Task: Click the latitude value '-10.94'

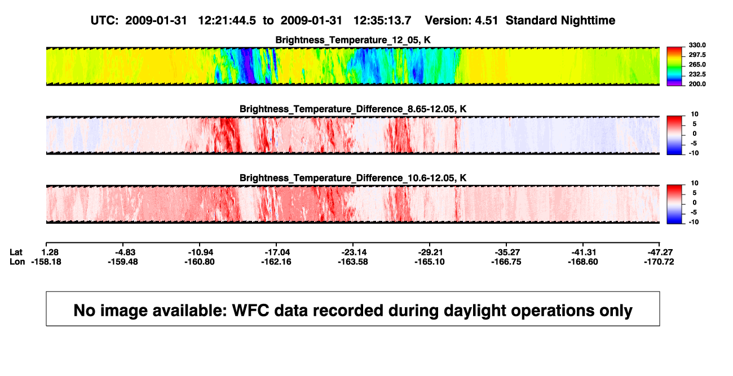Action: click(x=198, y=251)
